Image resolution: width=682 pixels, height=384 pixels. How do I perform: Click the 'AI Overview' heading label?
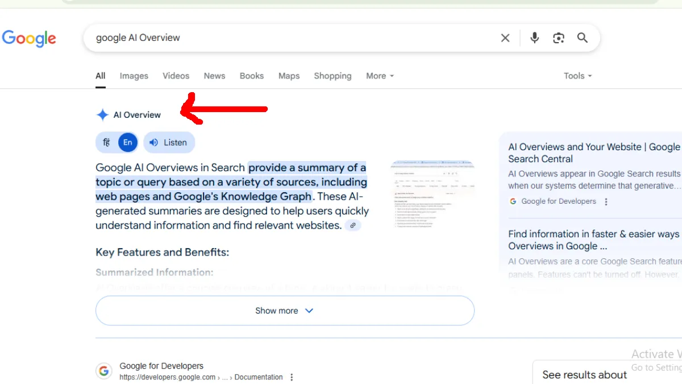[x=137, y=115]
